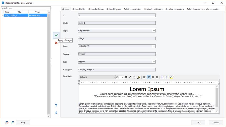Image resolution: width=226 pixels, height=127 pixels.
Task: Click the Lorem Ipsum heading in description
Action: 147,89
